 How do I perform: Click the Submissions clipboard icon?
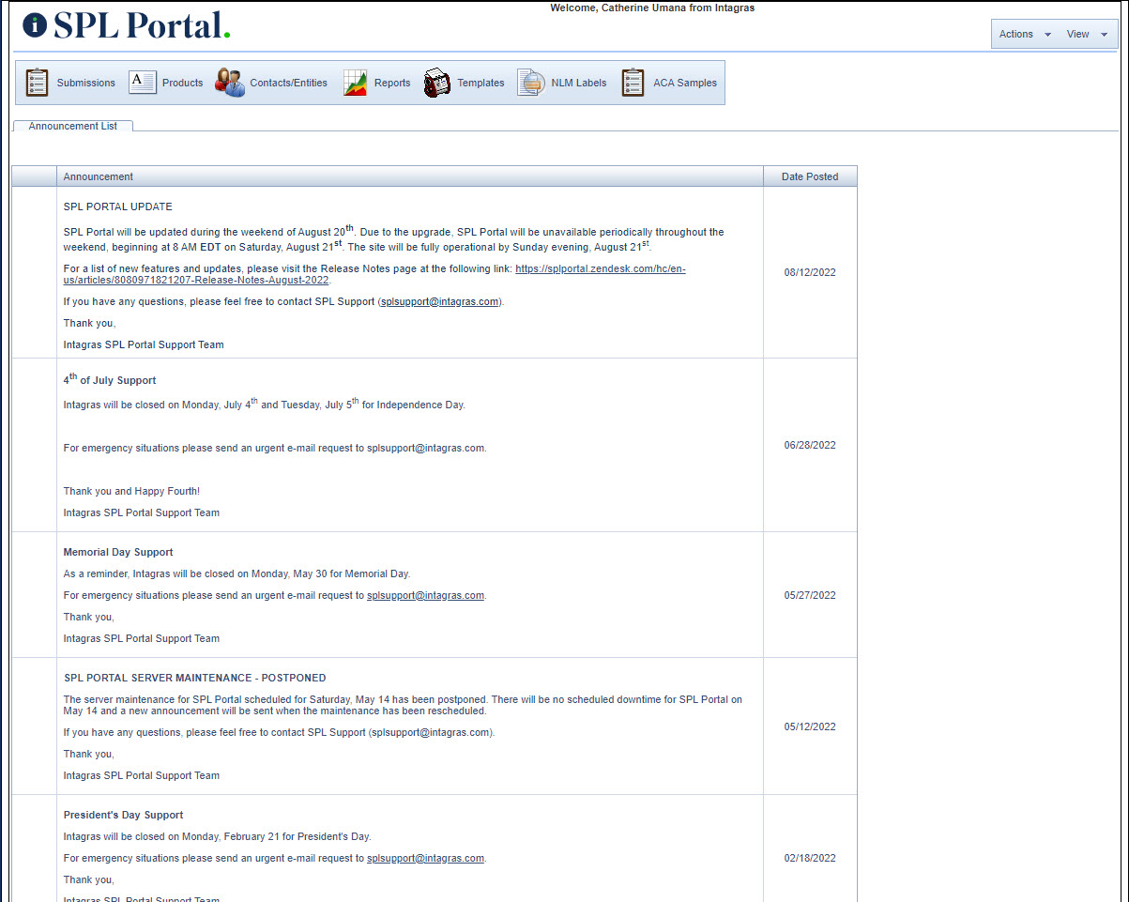[37, 83]
